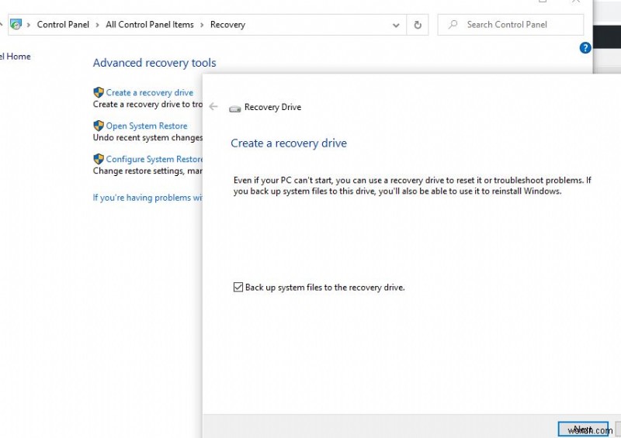
Task: Expand the chevron after Control Panel breadcrumb
Action: 98,25
